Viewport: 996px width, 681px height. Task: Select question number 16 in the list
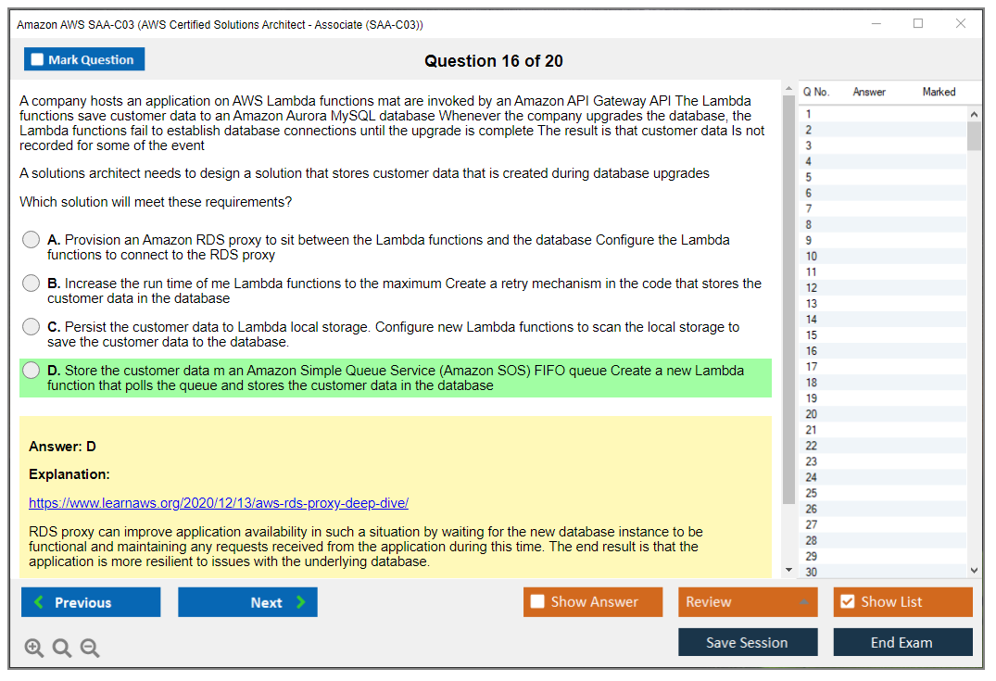pyautogui.click(x=812, y=351)
